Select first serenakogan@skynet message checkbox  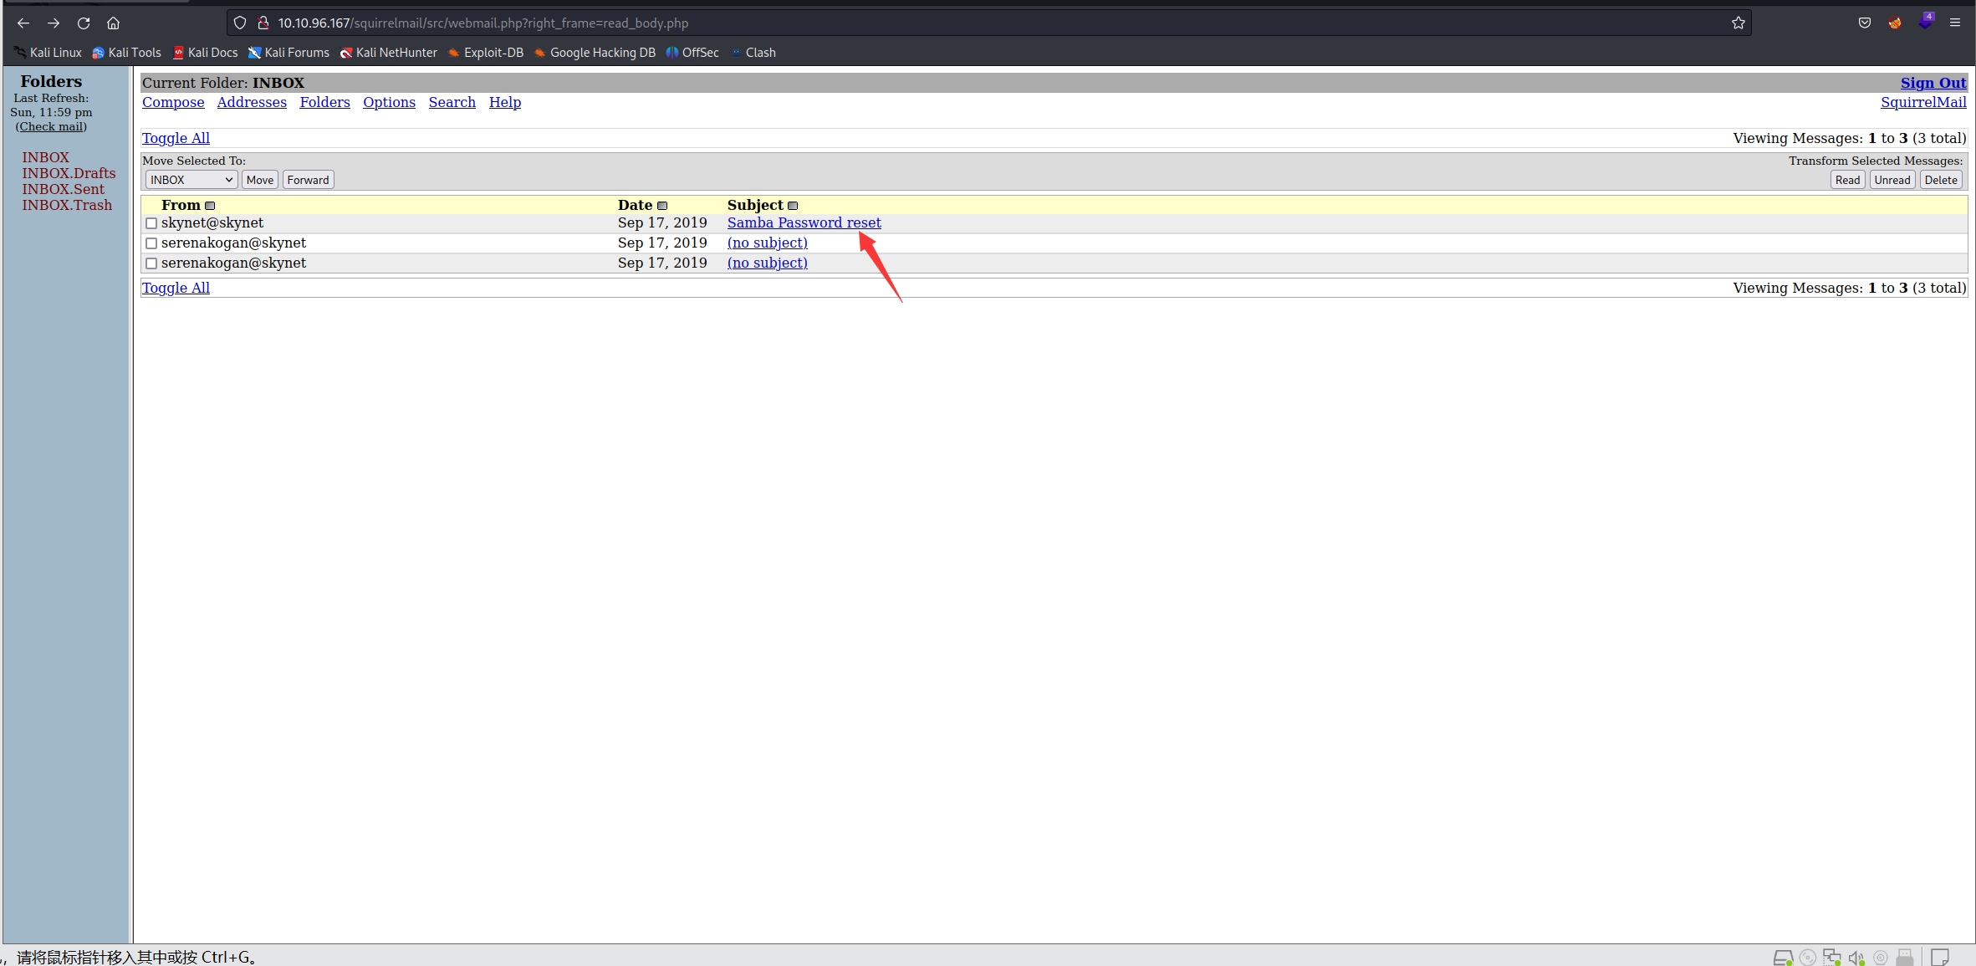click(151, 243)
